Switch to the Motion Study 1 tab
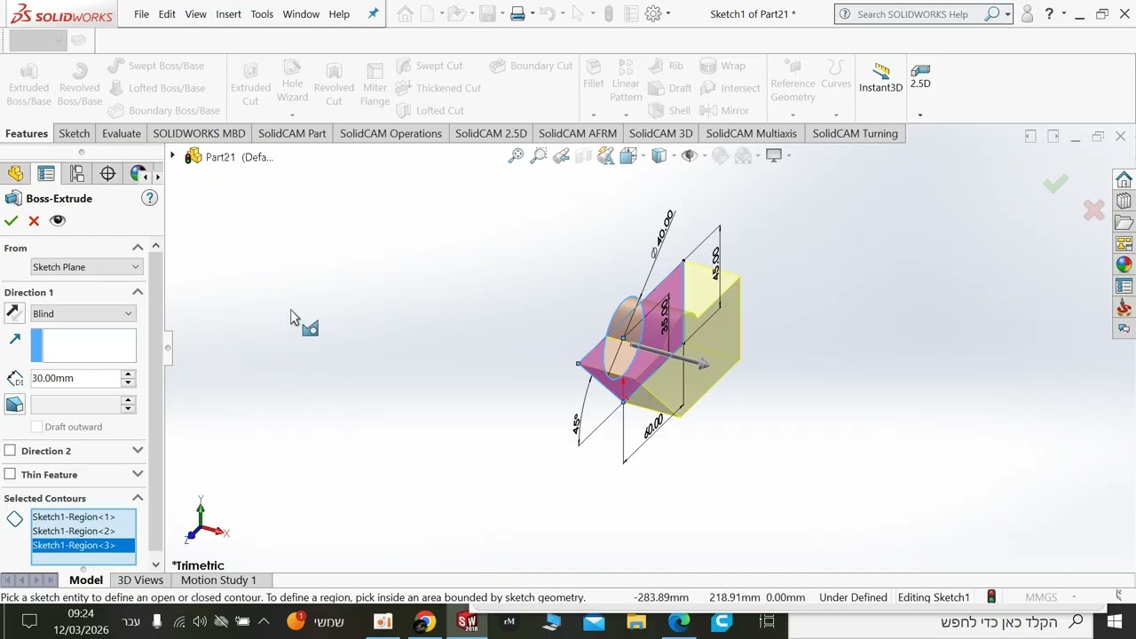The image size is (1136, 639). pos(218,580)
